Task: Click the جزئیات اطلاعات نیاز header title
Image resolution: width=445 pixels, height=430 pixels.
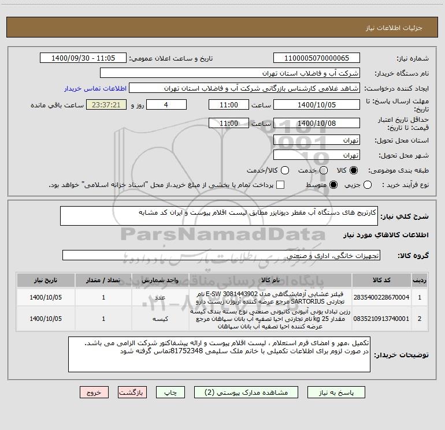Action: [394, 28]
